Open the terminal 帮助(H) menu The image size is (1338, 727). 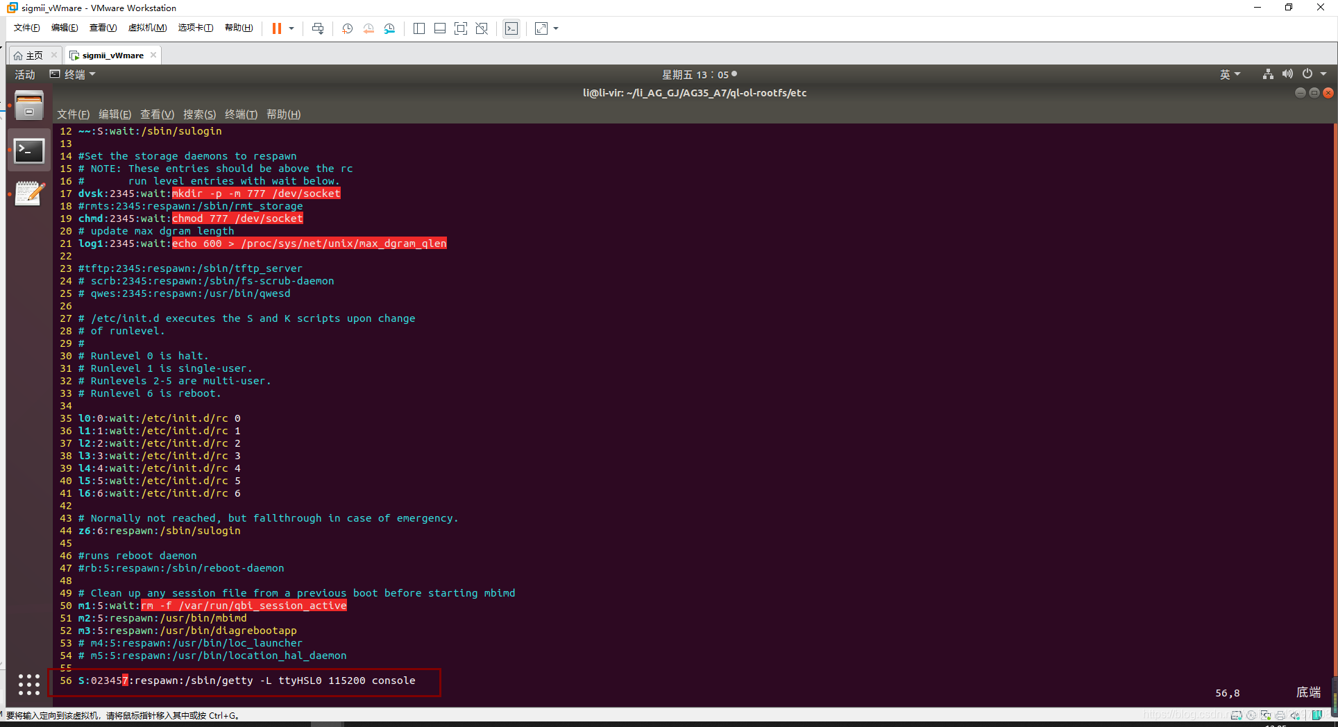[x=283, y=114]
